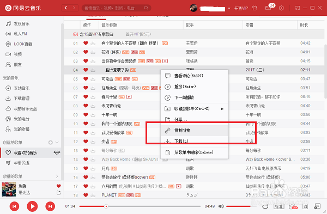Viewport: 327px width, 214px height.
Task: Open 朋友 in the sidebar
Action: click(x=14, y=65)
